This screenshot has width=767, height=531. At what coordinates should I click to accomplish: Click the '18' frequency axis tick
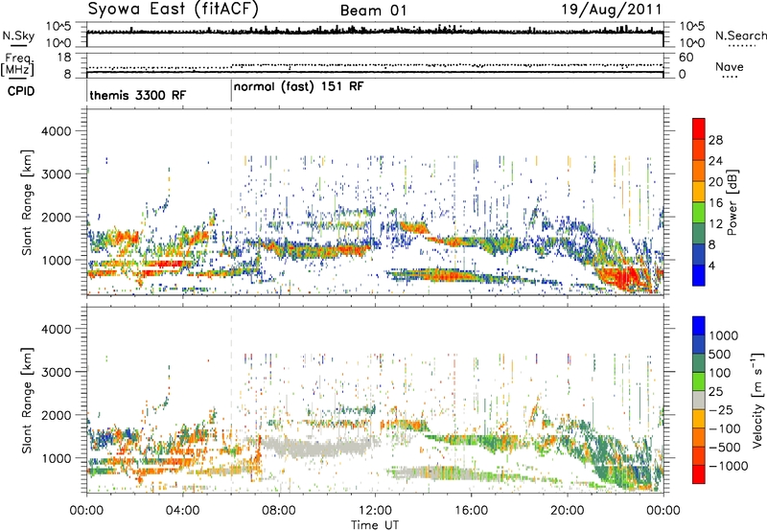click(x=63, y=58)
